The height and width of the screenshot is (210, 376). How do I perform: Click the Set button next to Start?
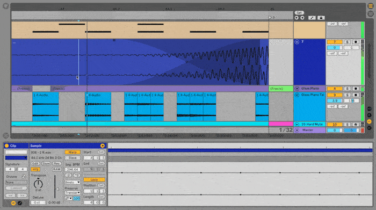[101, 152]
